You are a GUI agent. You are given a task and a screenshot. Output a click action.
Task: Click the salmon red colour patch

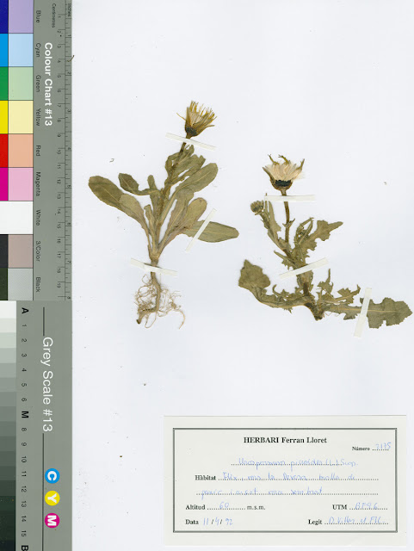(21, 151)
